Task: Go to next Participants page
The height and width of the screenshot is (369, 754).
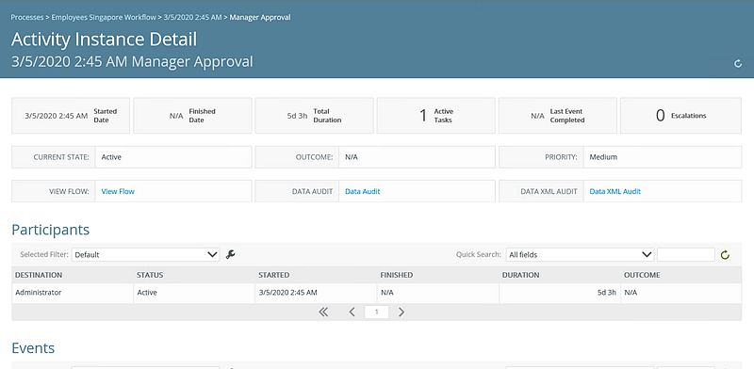Action: (x=402, y=313)
